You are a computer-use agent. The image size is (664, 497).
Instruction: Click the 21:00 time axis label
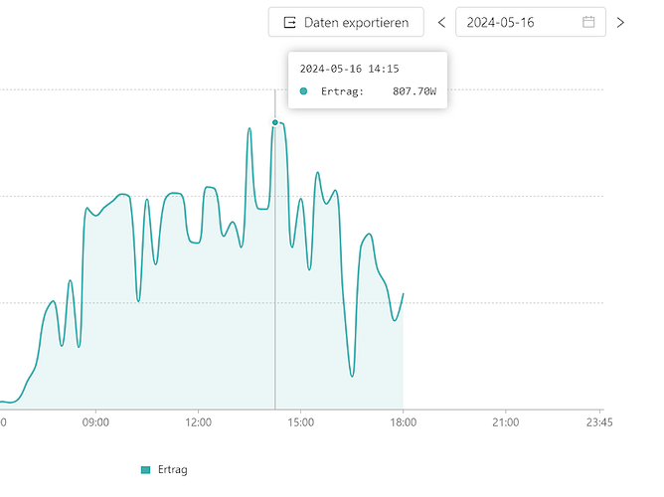[505, 422]
